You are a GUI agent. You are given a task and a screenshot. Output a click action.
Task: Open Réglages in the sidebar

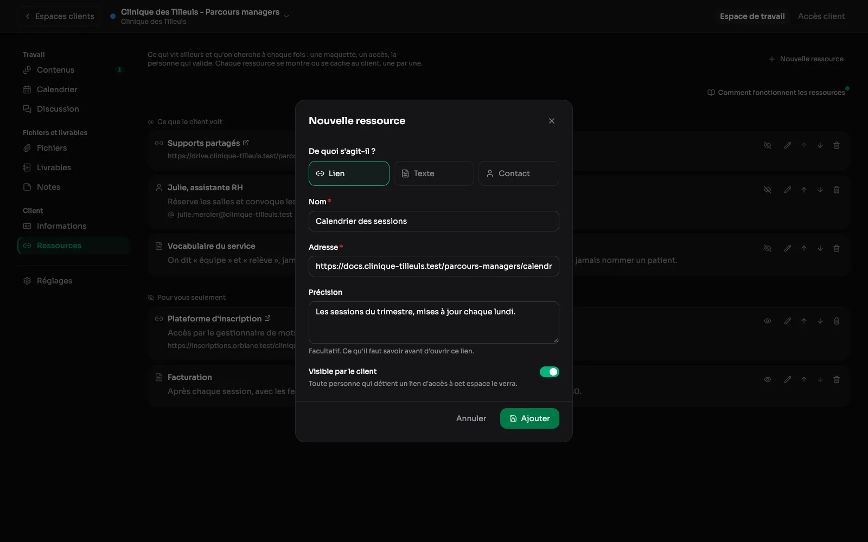click(x=74, y=281)
